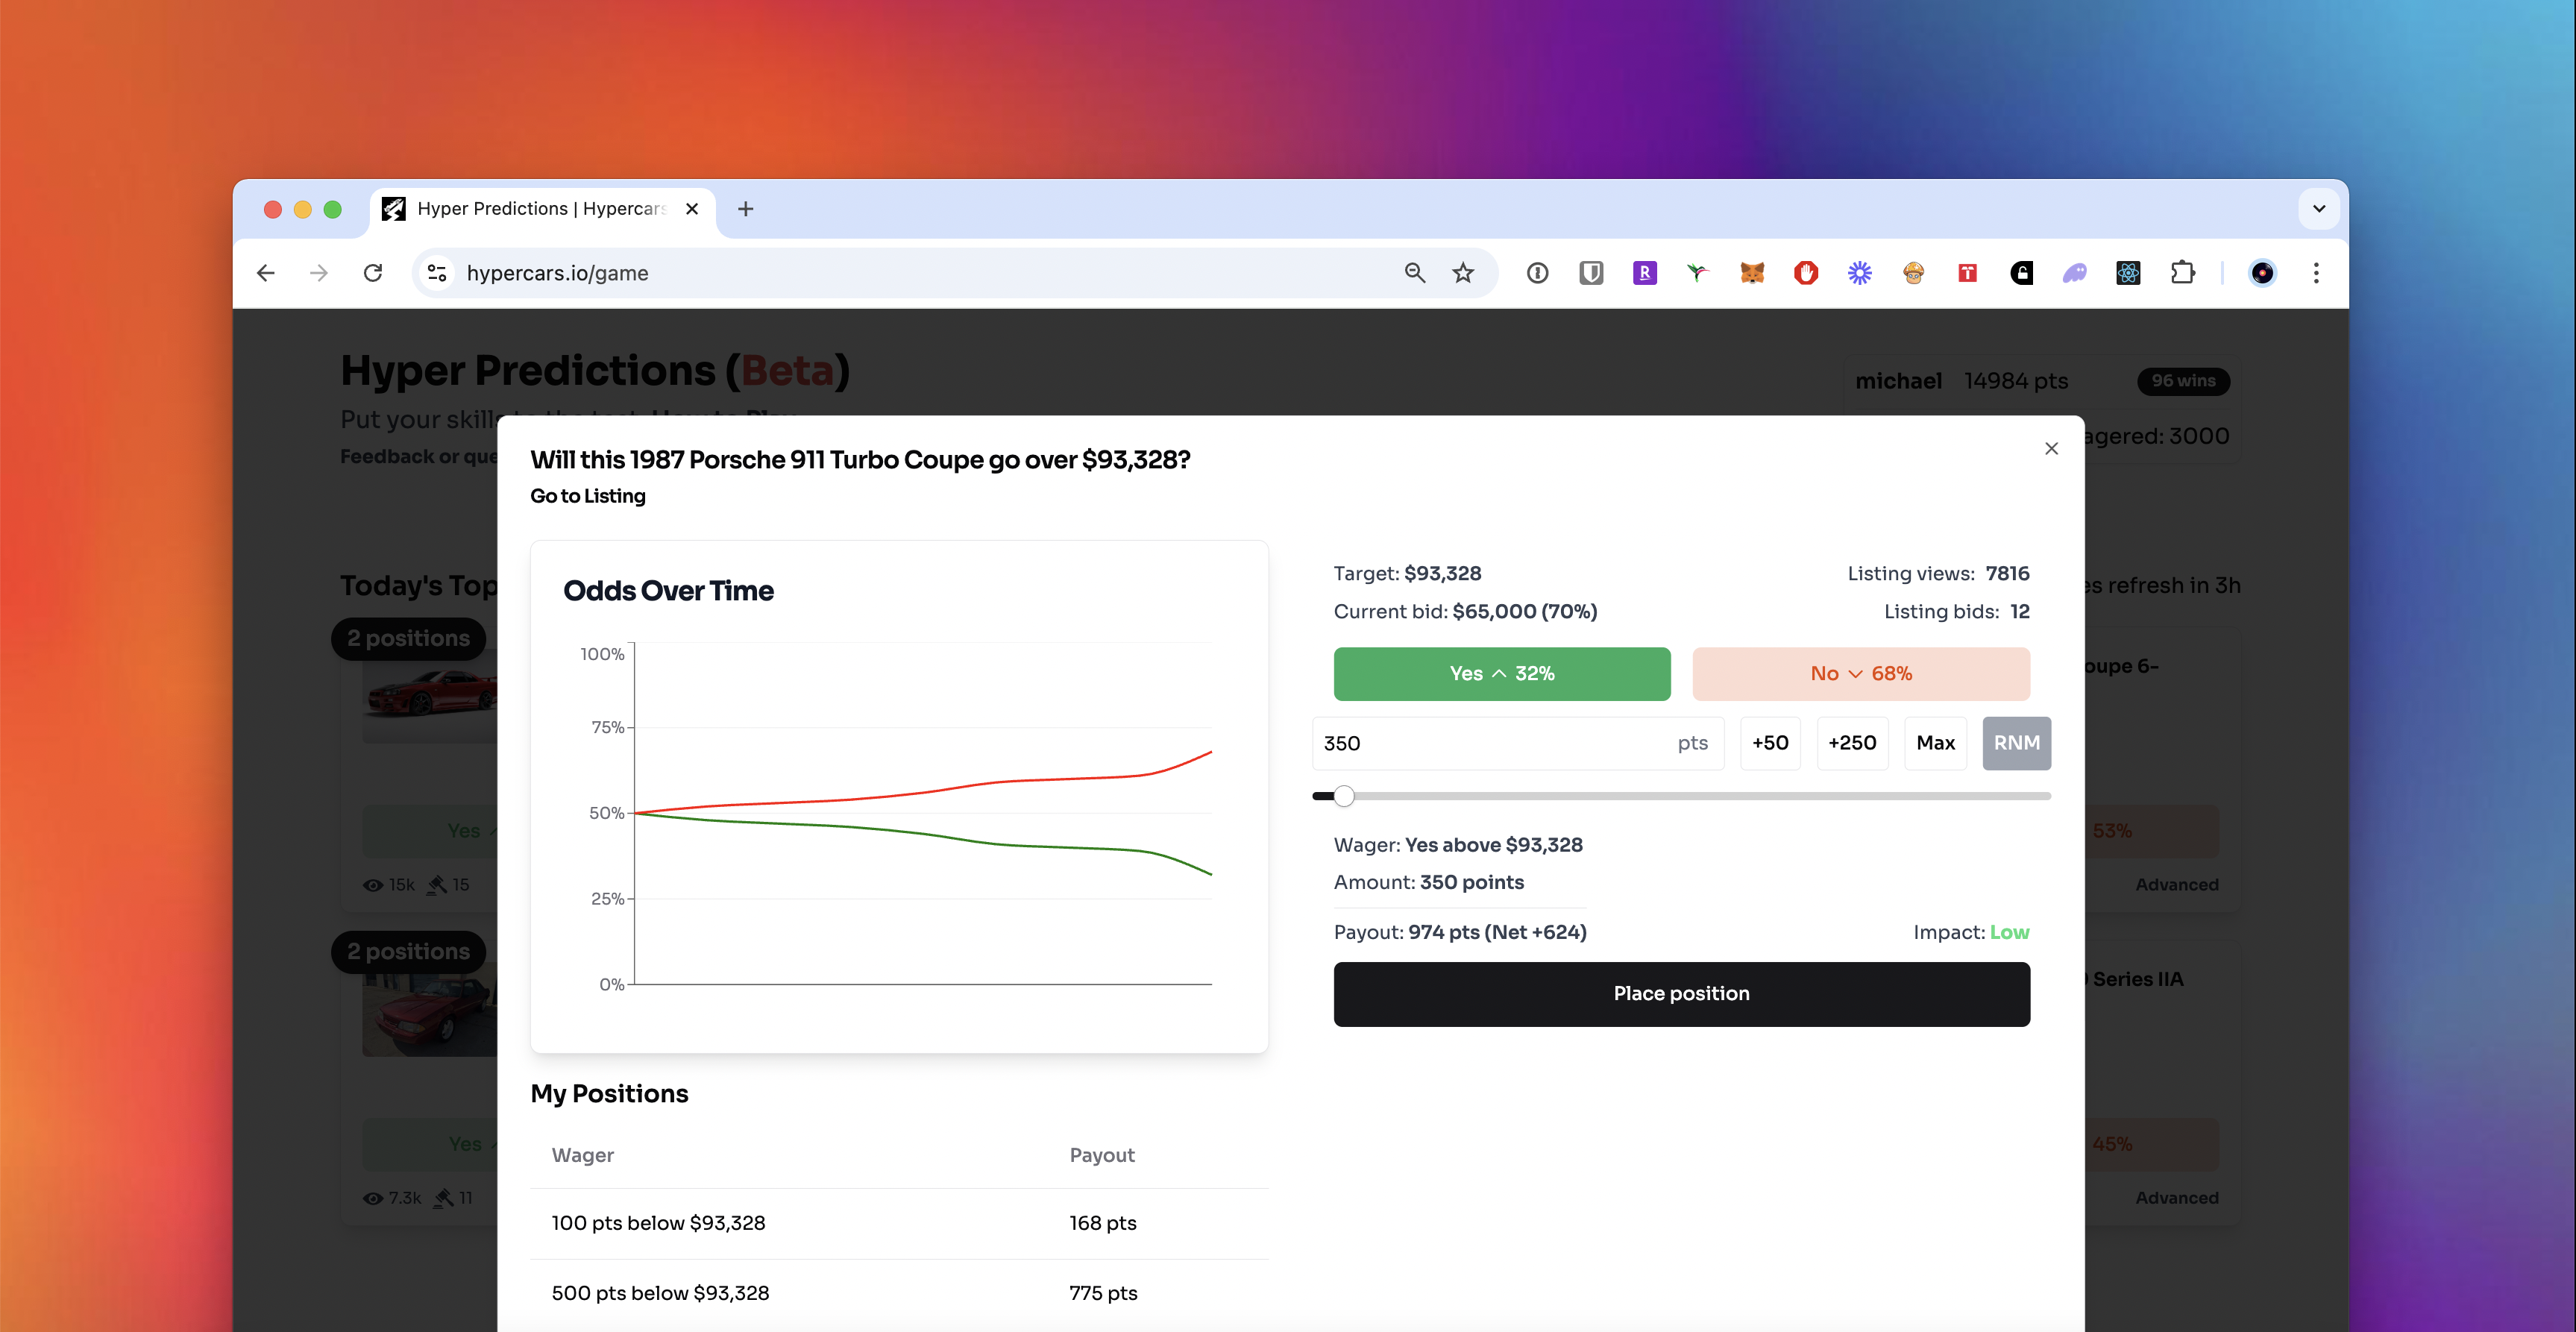
Task: Close the Hyper Predictions tab
Action: point(692,209)
